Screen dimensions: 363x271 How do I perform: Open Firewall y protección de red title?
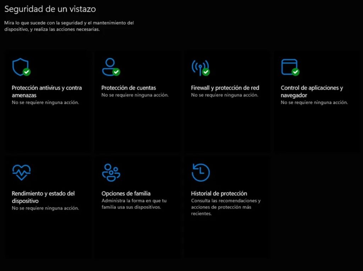coord(225,88)
